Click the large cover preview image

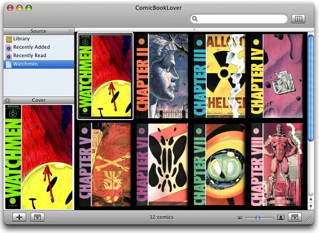[39, 157]
